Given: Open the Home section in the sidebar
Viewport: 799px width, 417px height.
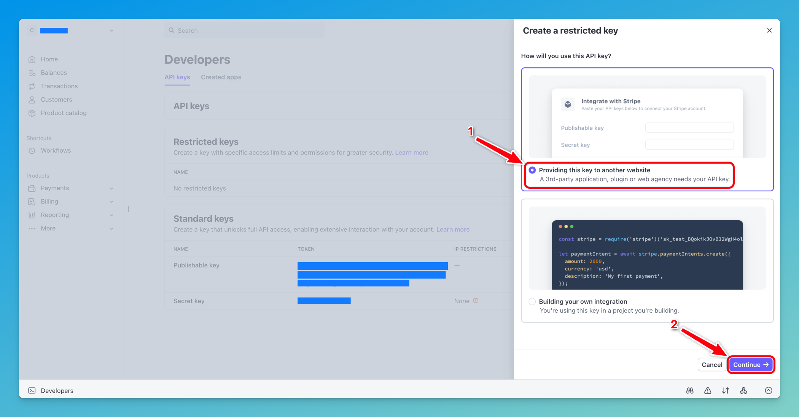Looking at the screenshot, I should (49, 59).
